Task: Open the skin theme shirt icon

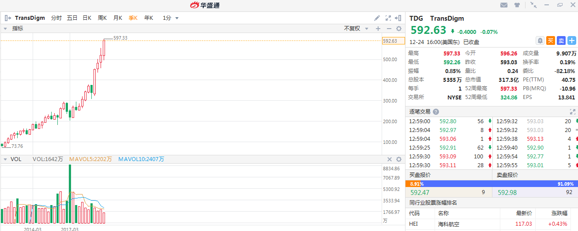Action: [517, 5]
